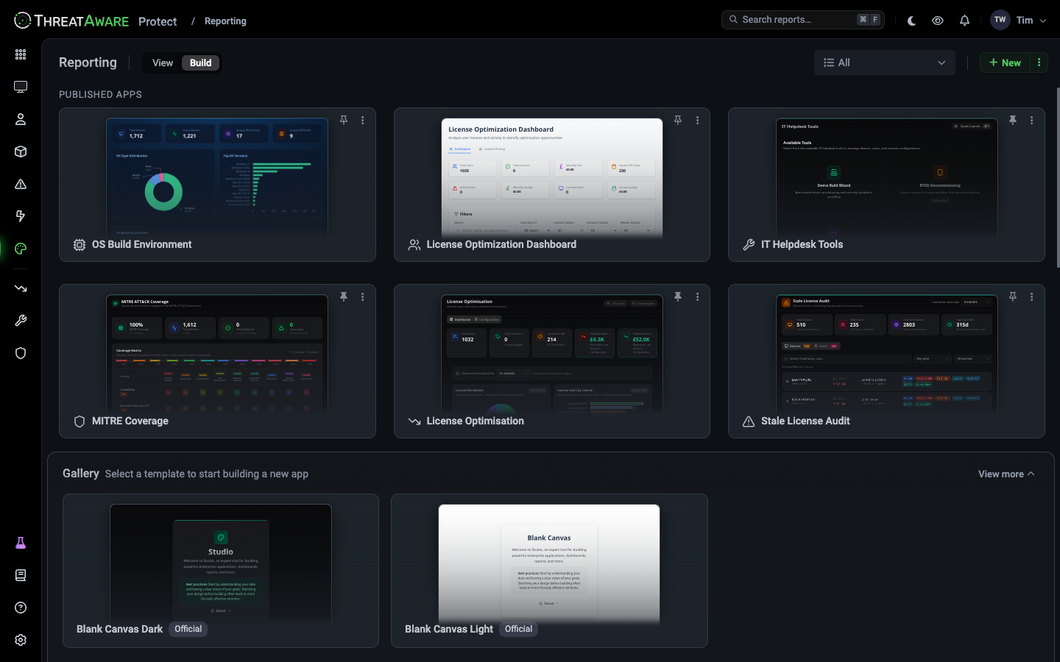Click the page vertical scrollbar
The height and width of the screenshot is (662, 1060).
pyautogui.click(x=1058, y=177)
